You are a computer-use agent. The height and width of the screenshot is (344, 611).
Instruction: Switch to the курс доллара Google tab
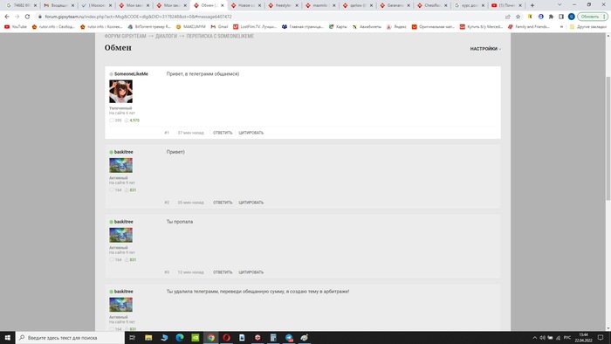click(470, 5)
